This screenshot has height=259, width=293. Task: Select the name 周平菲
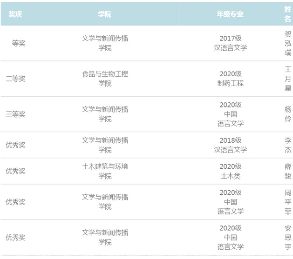[288, 202]
